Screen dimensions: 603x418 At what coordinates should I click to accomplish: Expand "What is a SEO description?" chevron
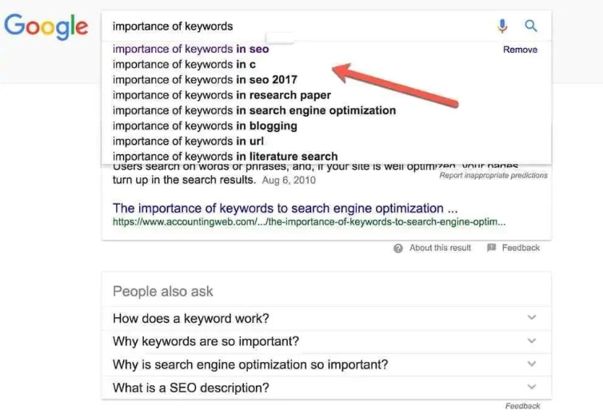tap(532, 388)
